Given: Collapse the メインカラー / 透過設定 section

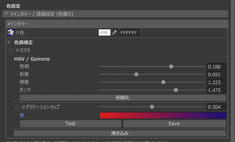Looking at the screenshot, I should point(6,14).
